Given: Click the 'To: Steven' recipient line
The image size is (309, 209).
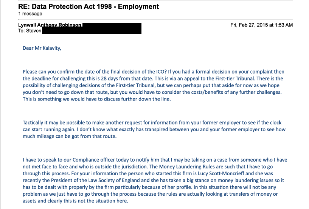Looking at the screenshot, I should click(30, 31).
